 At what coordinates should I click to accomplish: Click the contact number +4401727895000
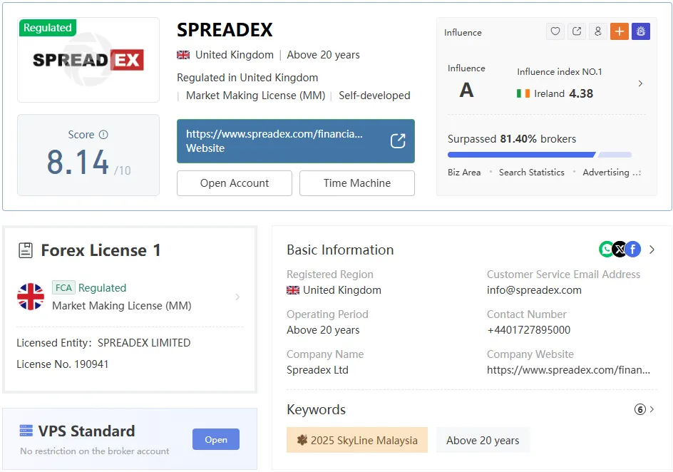[x=528, y=330]
